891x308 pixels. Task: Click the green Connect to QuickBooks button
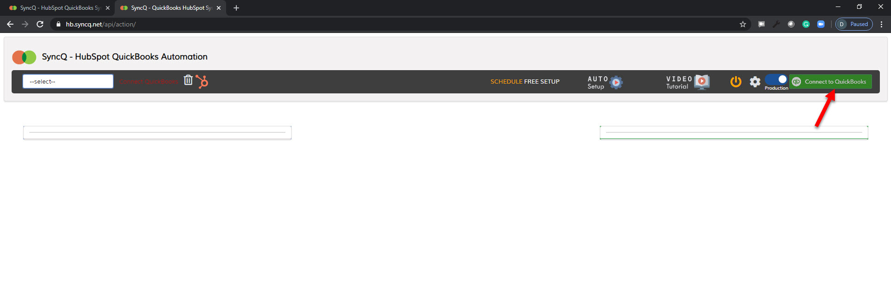[x=831, y=82]
